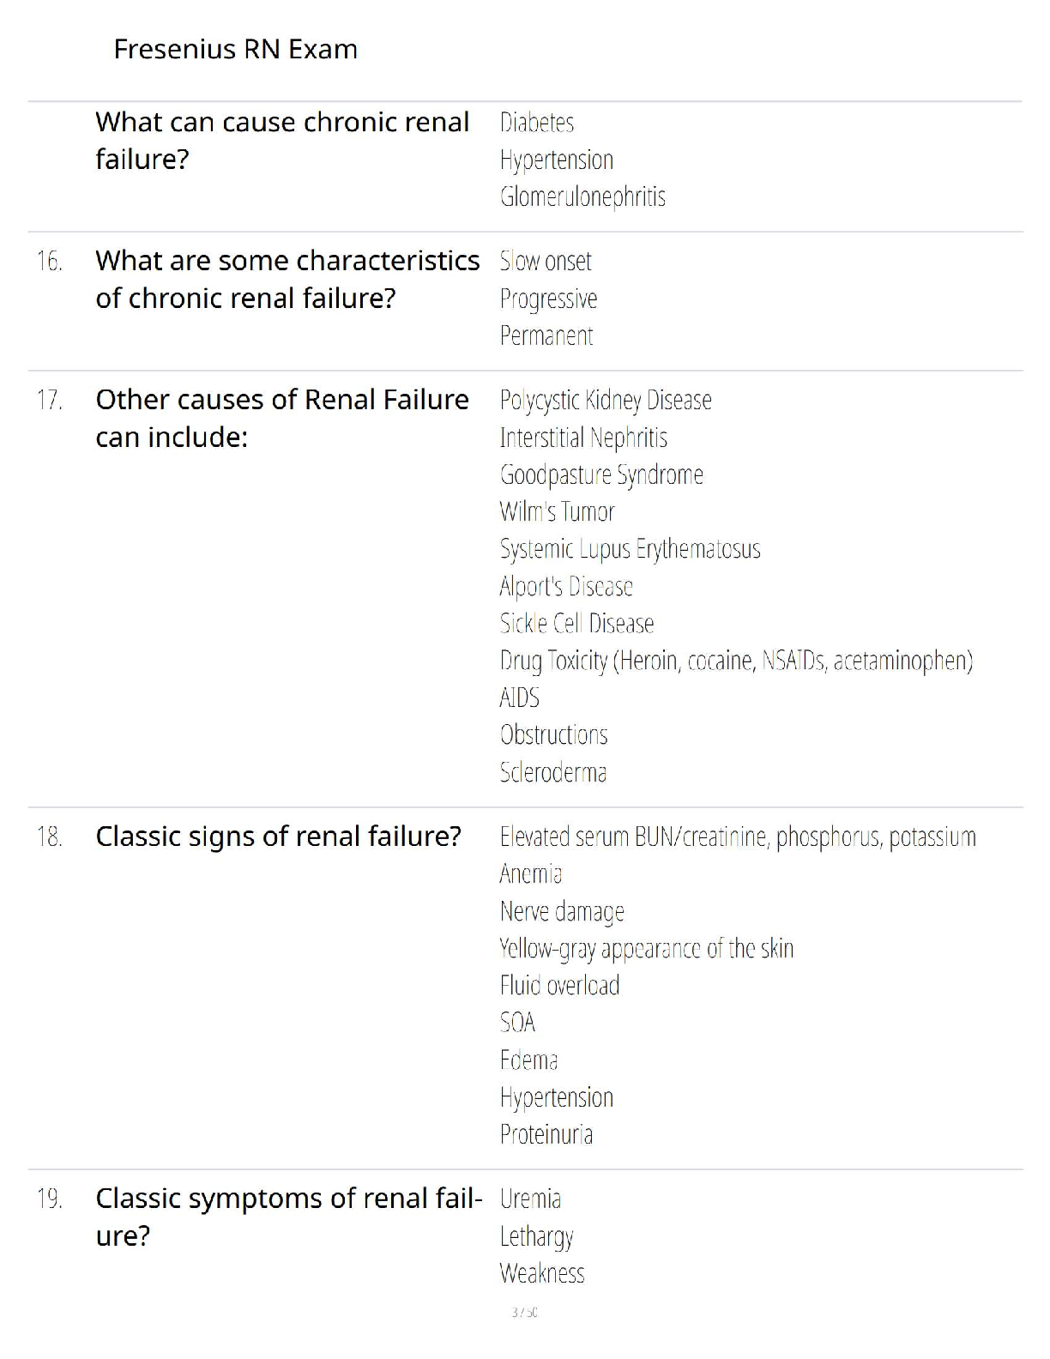Click the Glomerulonephritis answer

point(582,197)
